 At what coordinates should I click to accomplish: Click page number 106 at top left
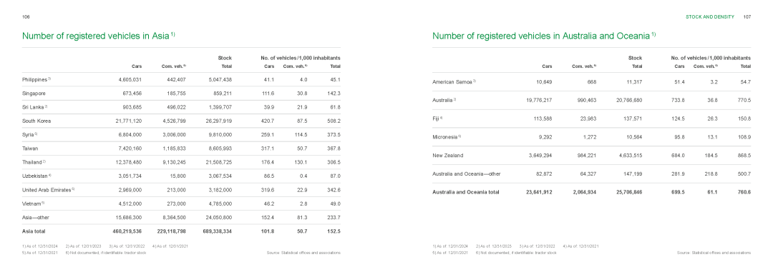tap(26, 16)
